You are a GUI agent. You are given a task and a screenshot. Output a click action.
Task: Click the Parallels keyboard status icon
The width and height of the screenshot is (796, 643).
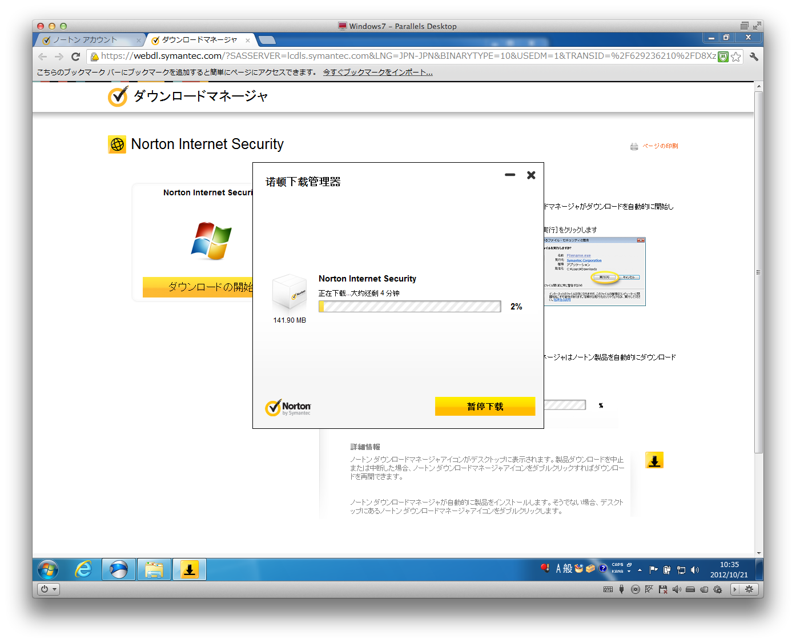point(608,589)
